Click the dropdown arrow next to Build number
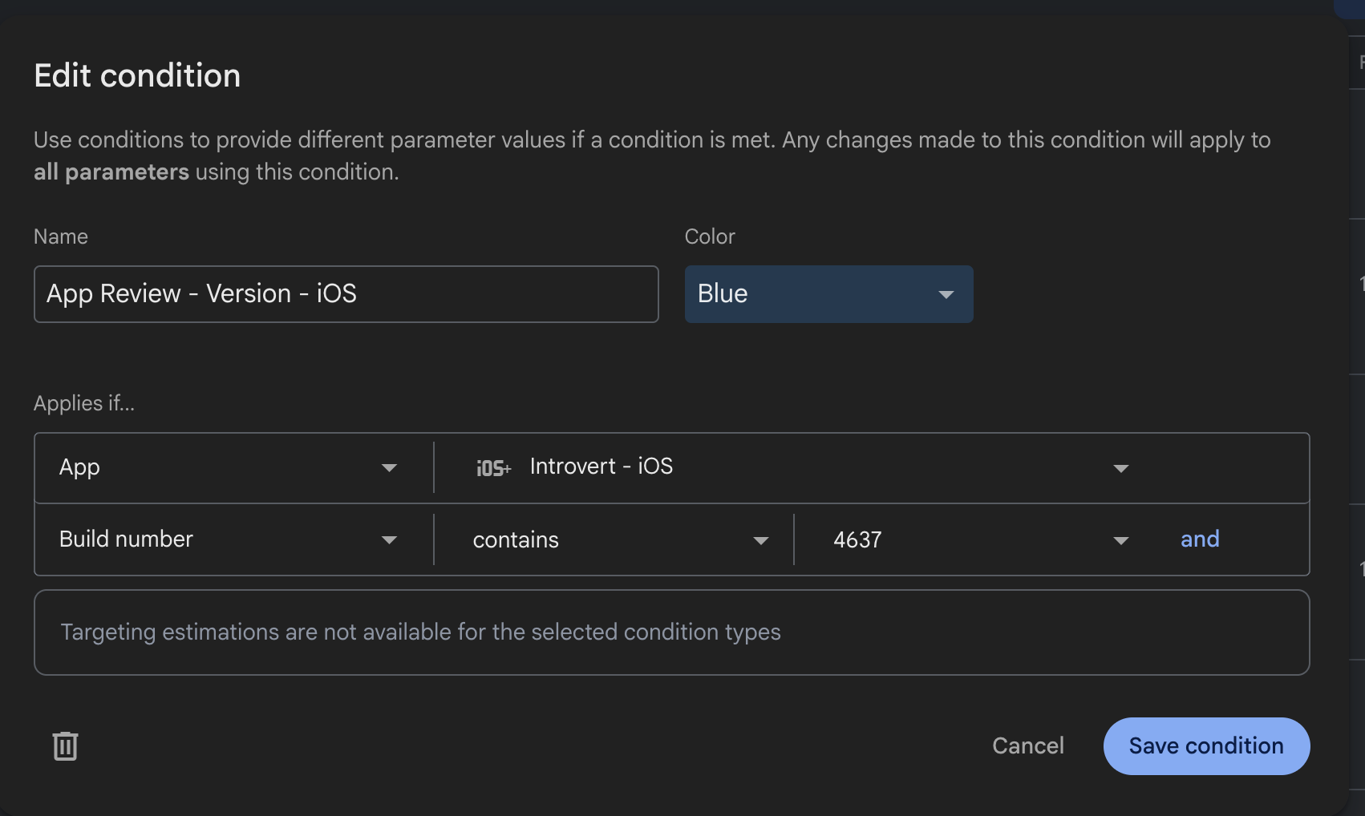Screen dimensions: 1365x816 point(390,539)
